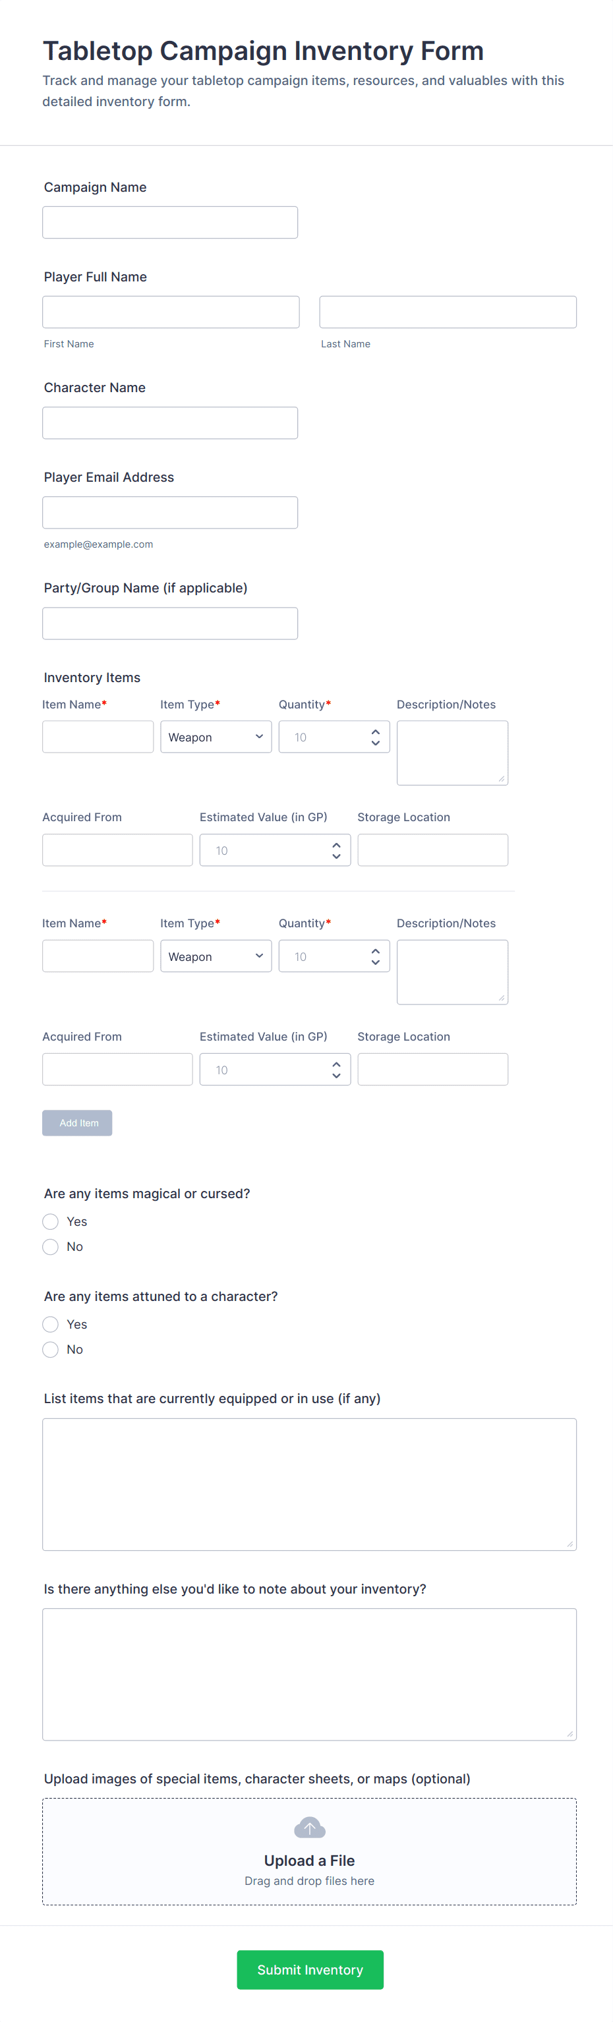This screenshot has height=2022, width=613.
Task: Increase the second Quantity stepper value
Action: [x=375, y=950]
